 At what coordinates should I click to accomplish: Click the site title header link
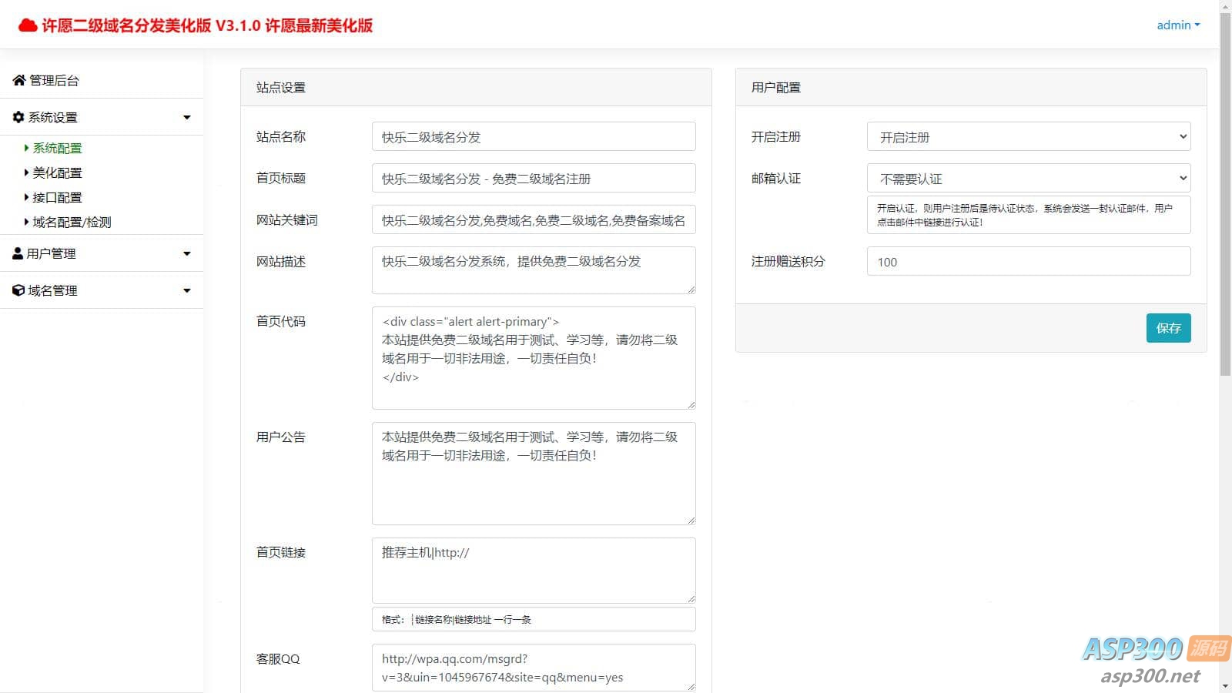206,25
